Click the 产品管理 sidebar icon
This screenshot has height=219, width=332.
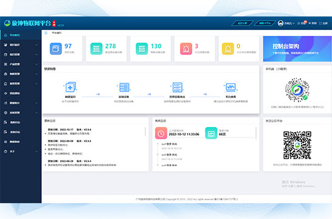tap(5, 64)
